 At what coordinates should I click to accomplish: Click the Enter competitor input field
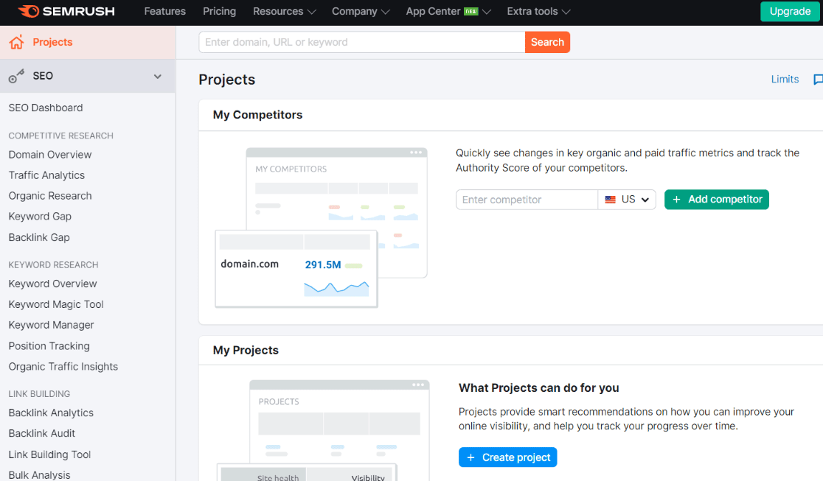tap(527, 199)
